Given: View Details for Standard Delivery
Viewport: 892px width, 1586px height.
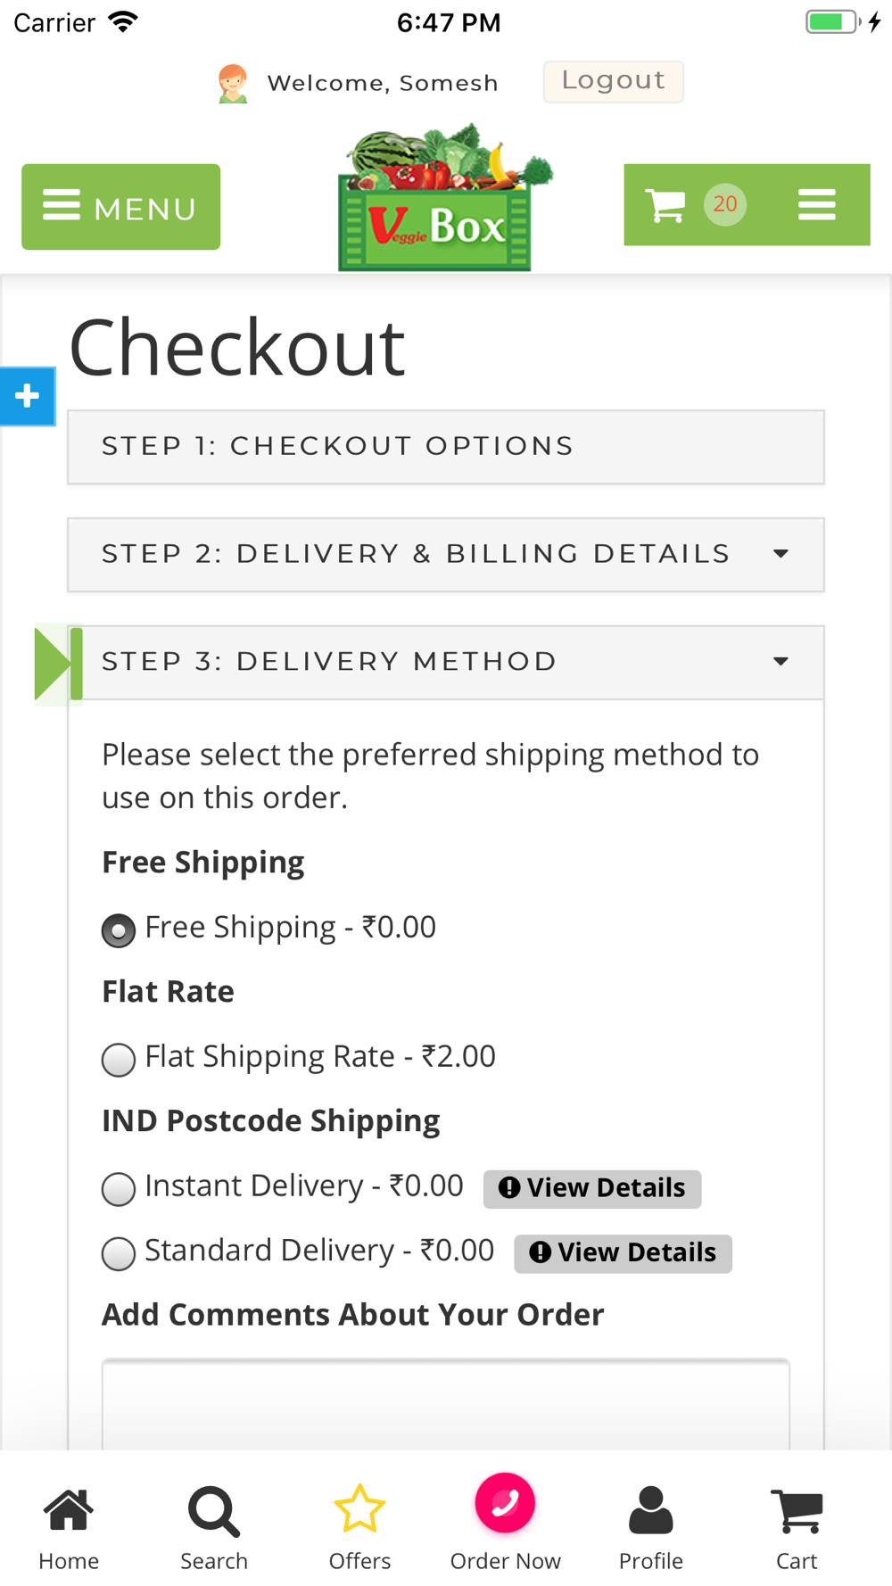Looking at the screenshot, I should [x=623, y=1253].
